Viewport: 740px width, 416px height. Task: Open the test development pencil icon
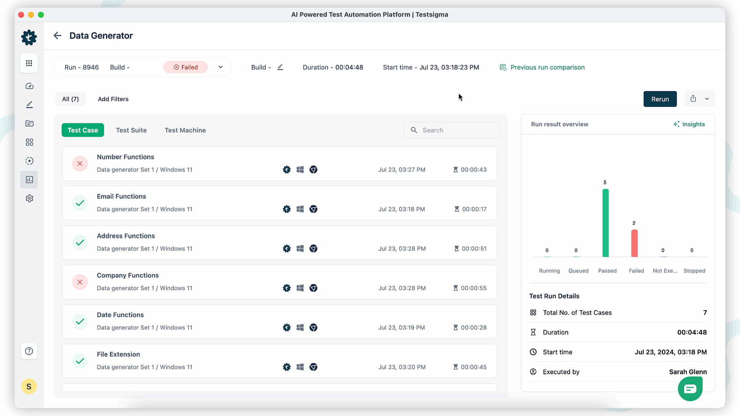point(29,105)
